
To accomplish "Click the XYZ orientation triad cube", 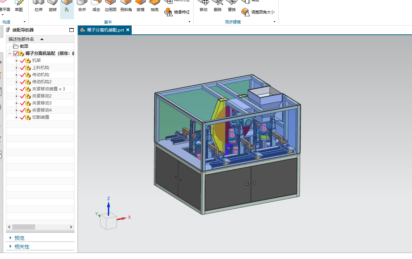I will pyautogui.click(x=108, y=222).
